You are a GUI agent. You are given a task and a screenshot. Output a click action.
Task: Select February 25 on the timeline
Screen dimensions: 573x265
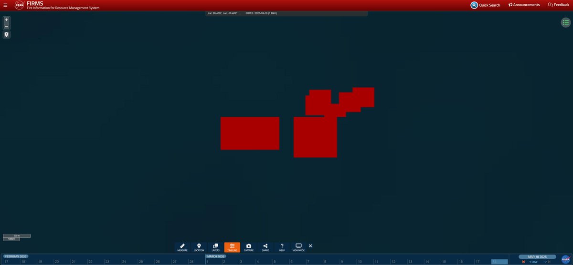point(140,262)
